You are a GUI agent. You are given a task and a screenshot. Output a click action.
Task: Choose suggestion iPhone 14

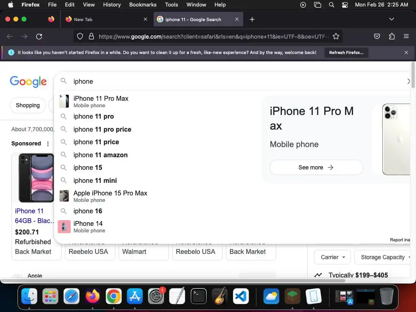(x=156, y=227)
